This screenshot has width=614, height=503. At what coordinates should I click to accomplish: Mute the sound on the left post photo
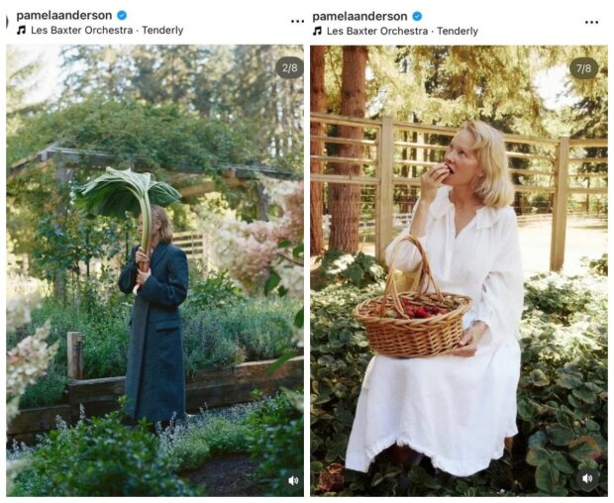click(293, 480)
